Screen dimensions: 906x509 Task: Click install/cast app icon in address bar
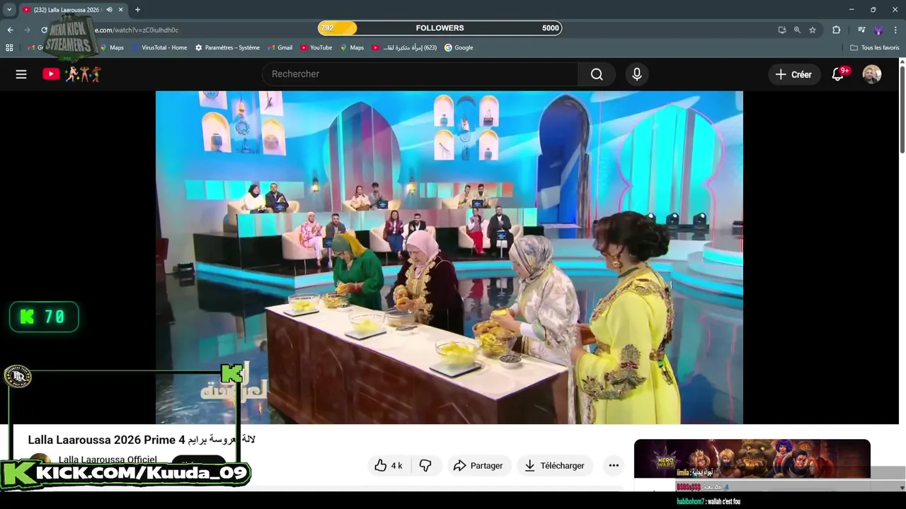tap(782, 30)
